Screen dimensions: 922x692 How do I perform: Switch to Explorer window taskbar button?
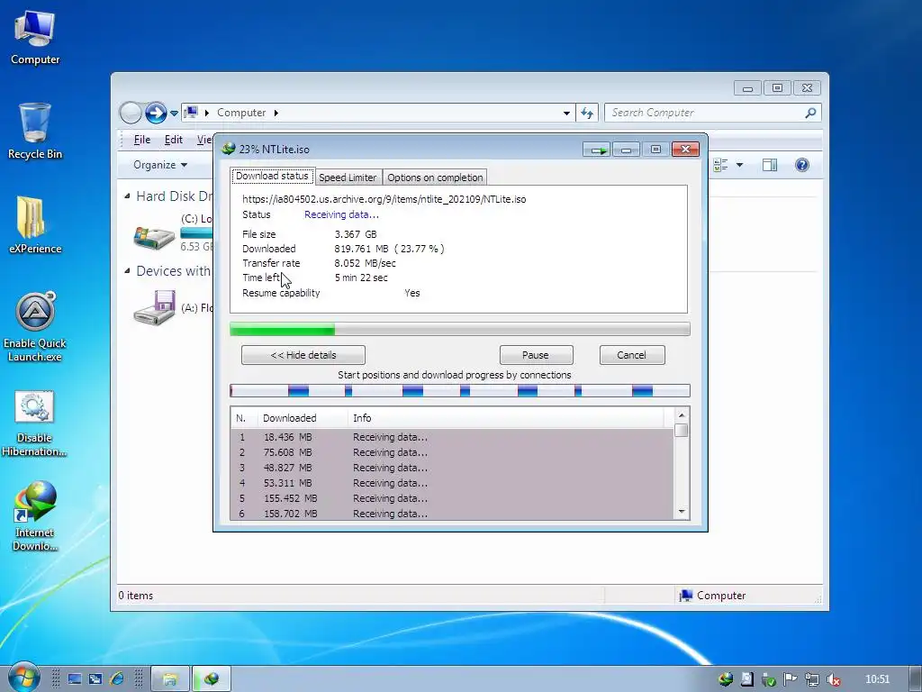[x=170, y=679]
